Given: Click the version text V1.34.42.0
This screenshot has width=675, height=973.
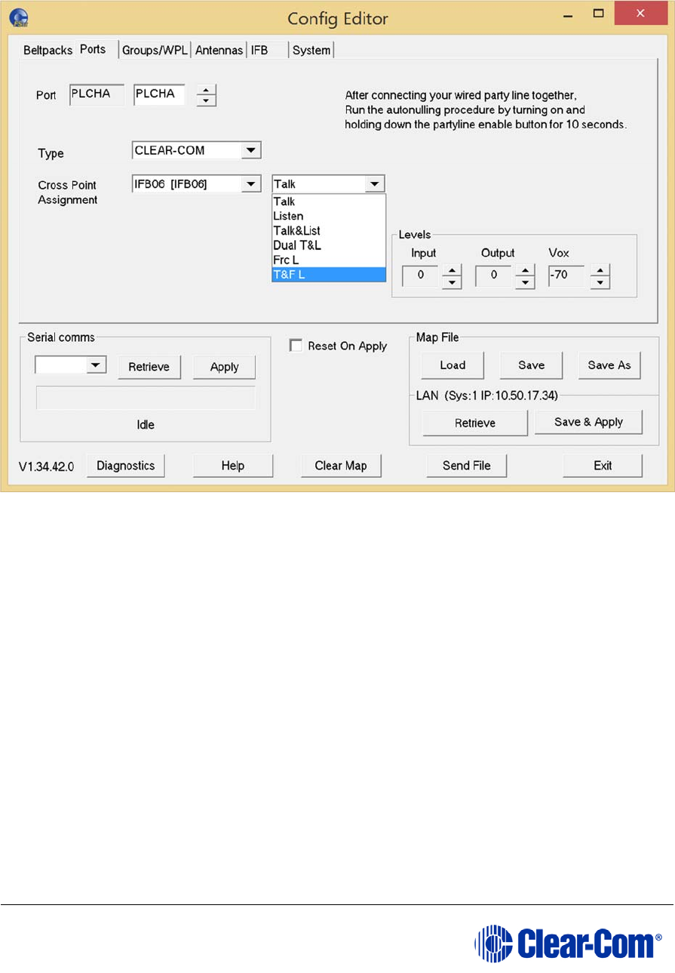Looking at the screenshot, I should tap(46, 466).
